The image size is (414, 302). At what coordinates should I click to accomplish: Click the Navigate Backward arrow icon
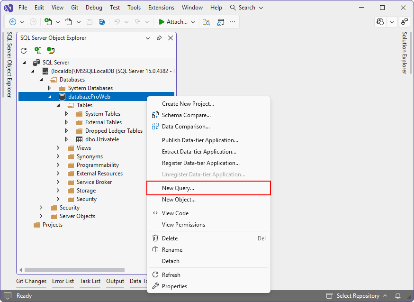tap(13, 21)
